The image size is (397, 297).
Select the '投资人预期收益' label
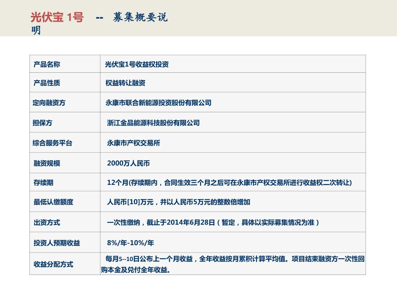coord(57,243)
